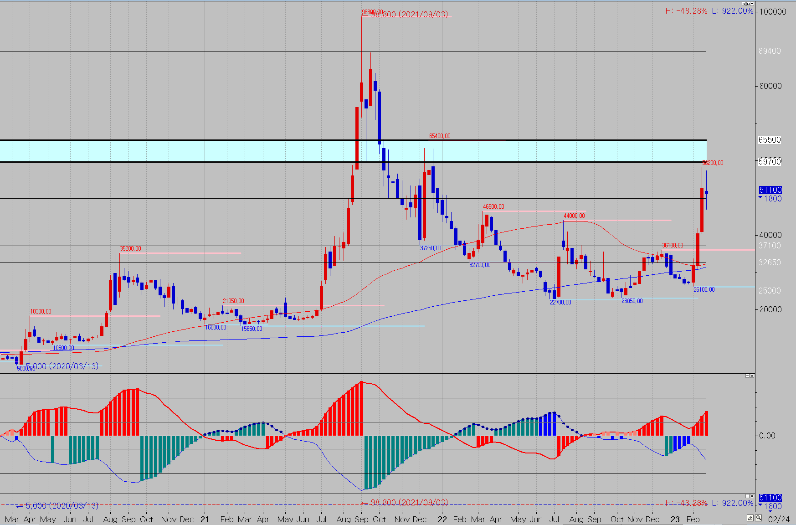Click the 32650 axis level label

(x=770, y=262)
